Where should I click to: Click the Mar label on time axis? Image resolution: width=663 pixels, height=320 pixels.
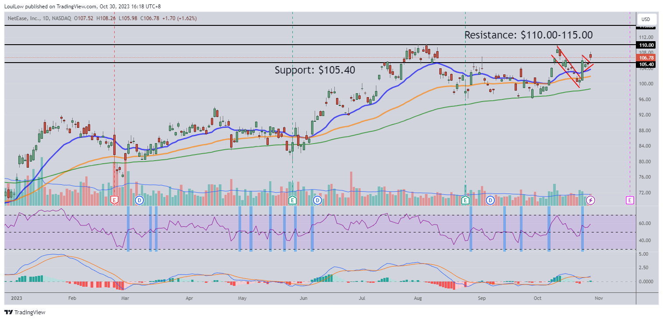click(125, 298)
